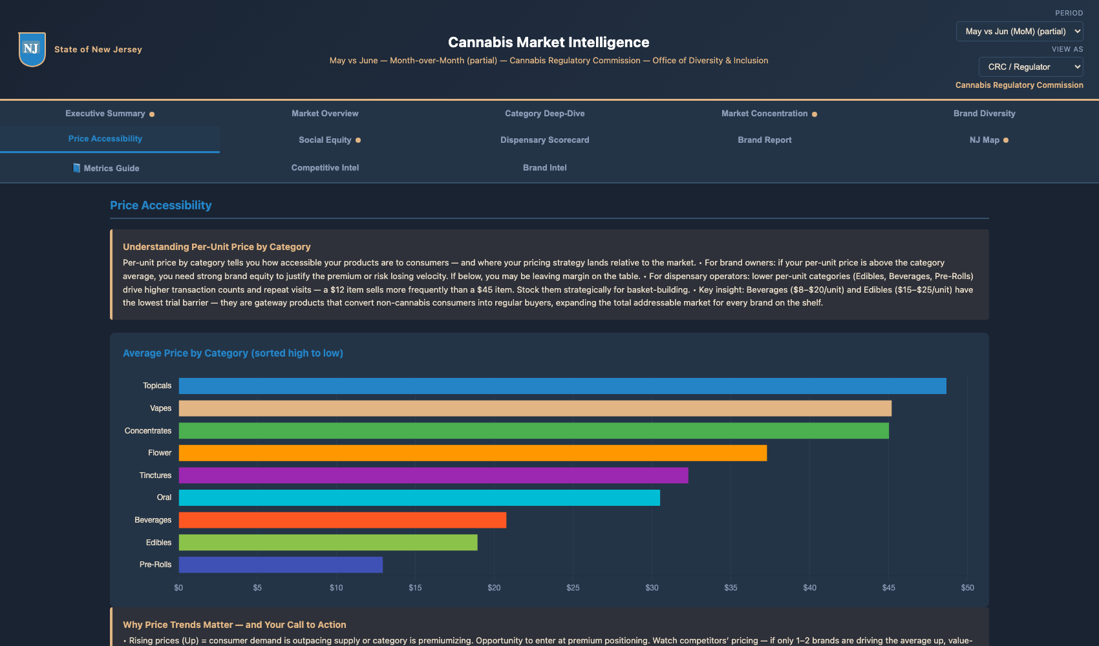Switch to Dispensary Scorecard tab
1099x646 pixels.
(545, 140)
